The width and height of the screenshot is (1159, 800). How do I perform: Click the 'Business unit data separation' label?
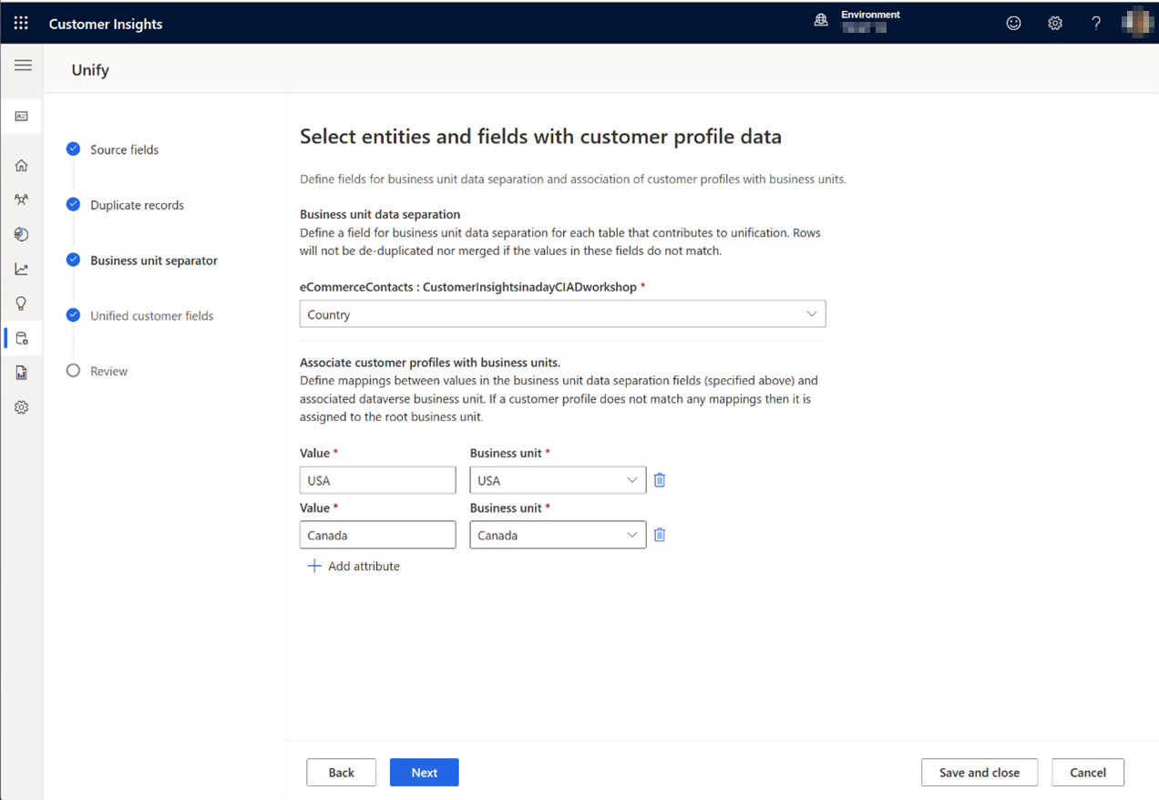coord(380,214)
